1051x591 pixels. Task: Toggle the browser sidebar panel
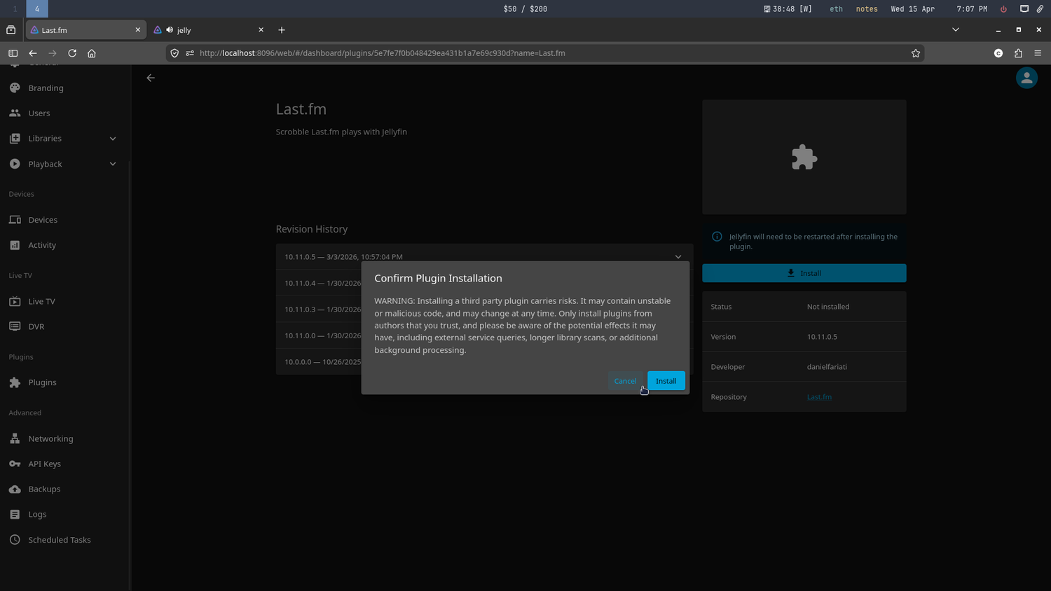pos(13,53)
